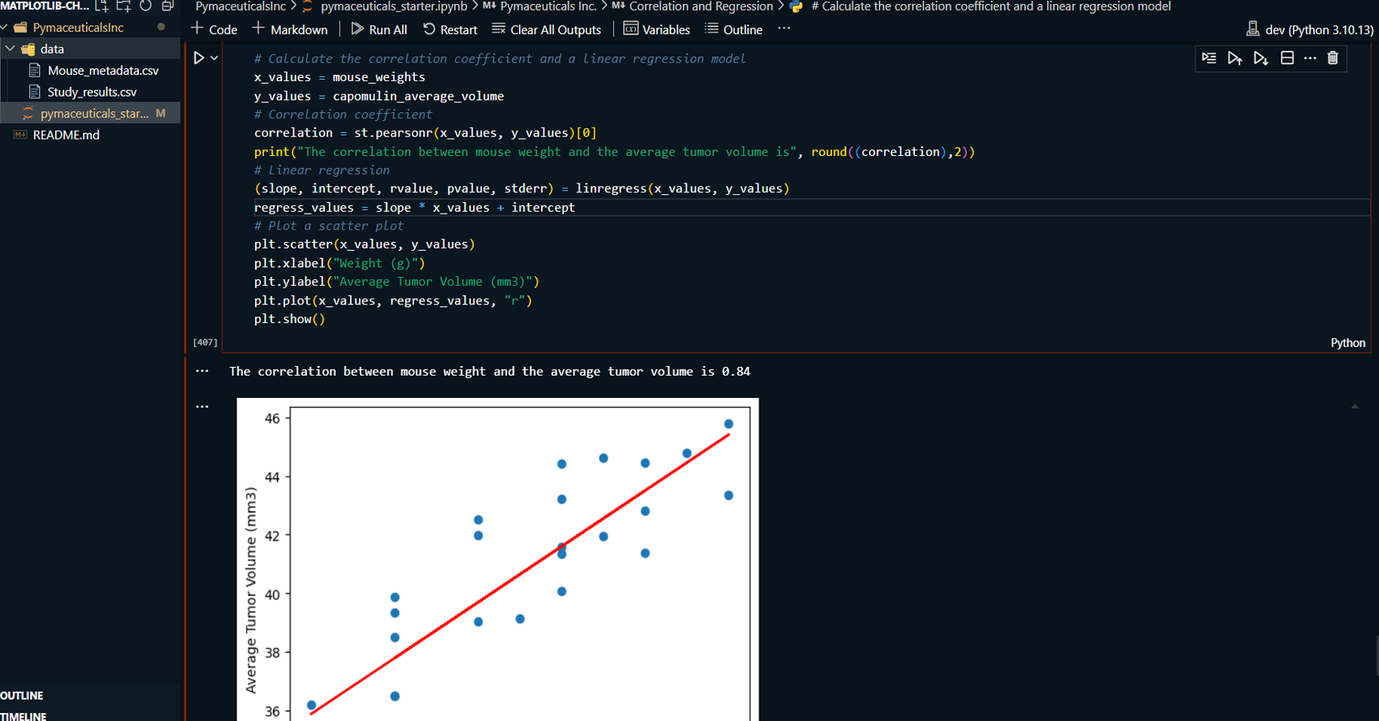Split the cell using the split icon
The image size is (1379, 721).
point(1286,58)
